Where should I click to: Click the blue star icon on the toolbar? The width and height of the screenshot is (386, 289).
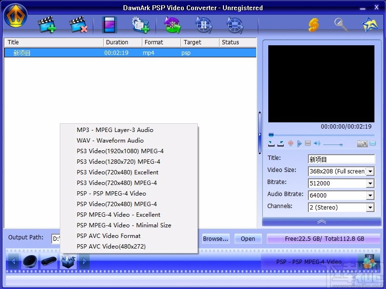369,24
